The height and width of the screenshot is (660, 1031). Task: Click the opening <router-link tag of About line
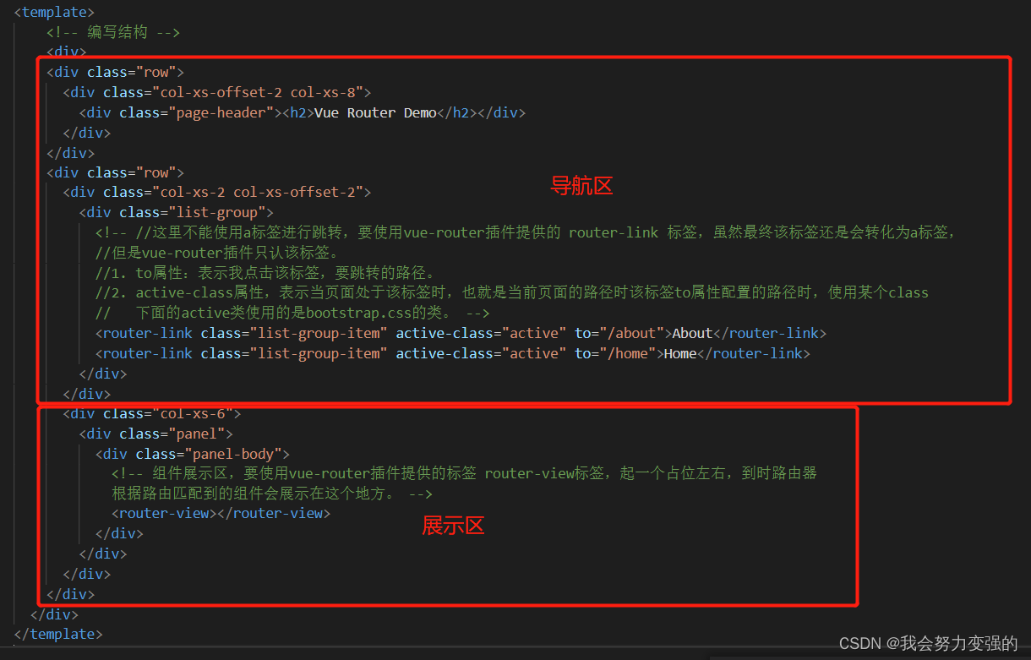144,333
